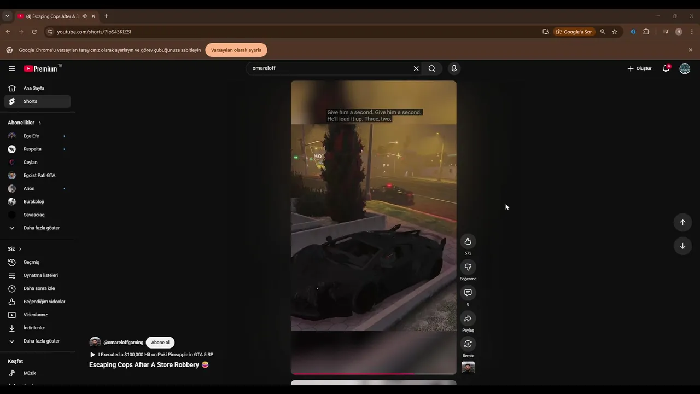Open the Burakoloji subscription channel
700x394 pixels.
(x=37, y=201)
